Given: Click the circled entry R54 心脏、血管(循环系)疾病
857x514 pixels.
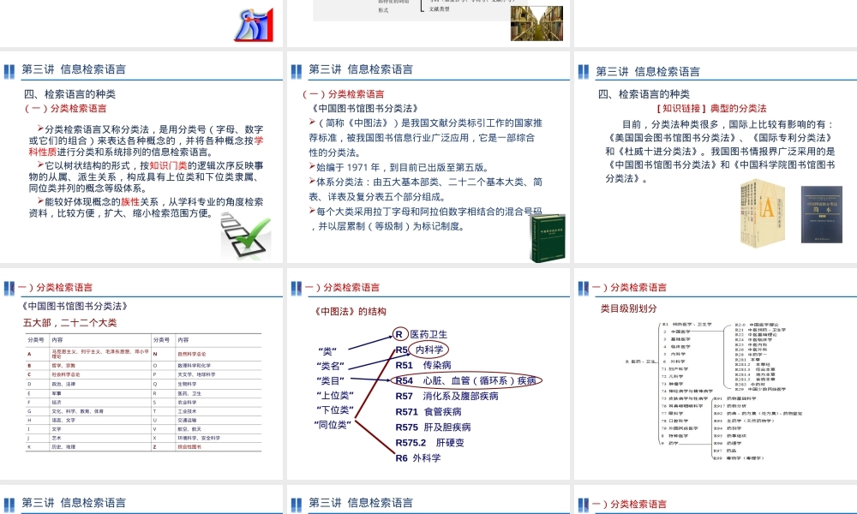Looking at the screenshot, I should pos(465,380).
